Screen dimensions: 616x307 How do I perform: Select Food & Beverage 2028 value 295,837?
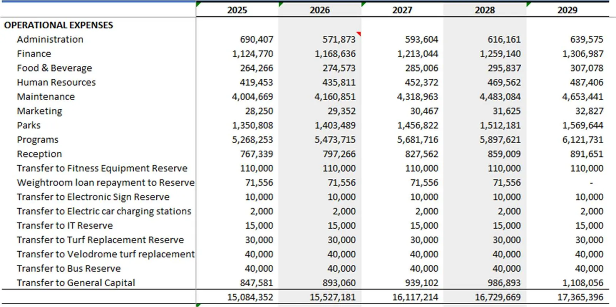tap(504, 68)
